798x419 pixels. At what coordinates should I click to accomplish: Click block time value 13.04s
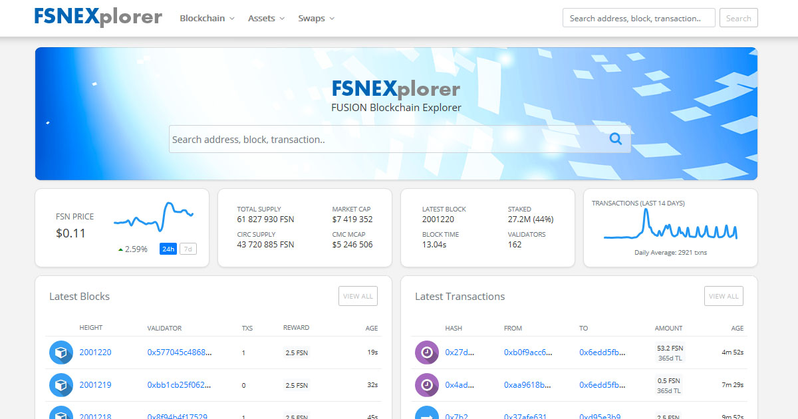click(434, 245)
